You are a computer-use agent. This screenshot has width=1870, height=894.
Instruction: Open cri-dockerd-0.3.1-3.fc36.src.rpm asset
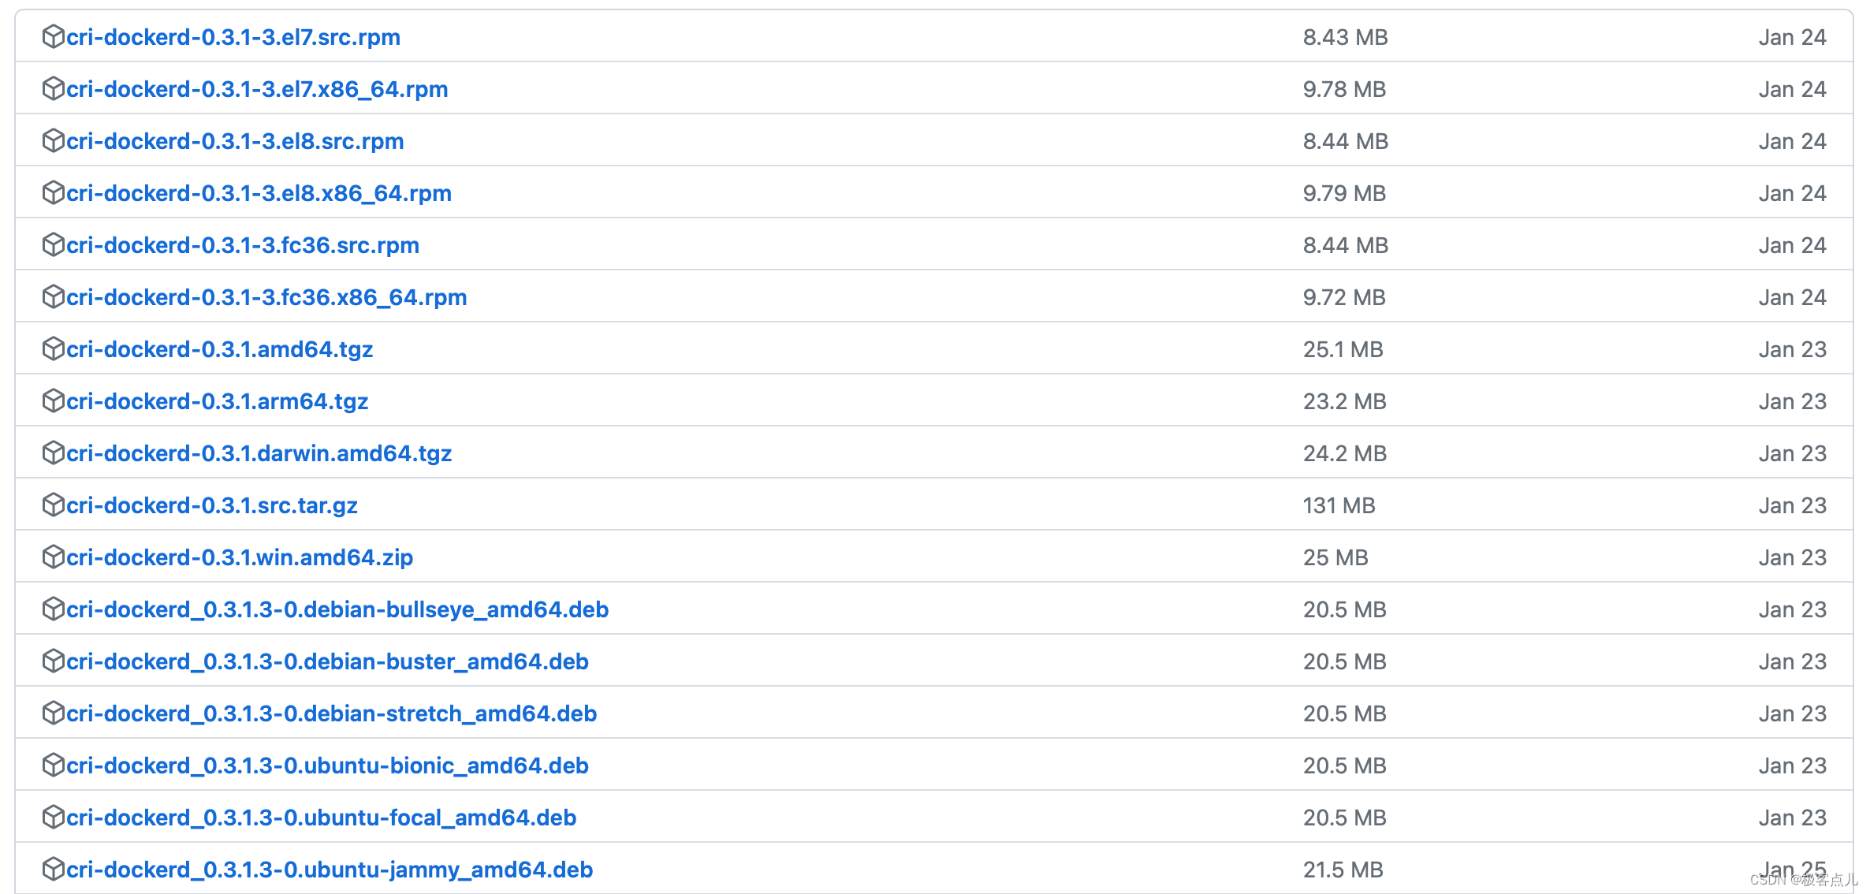click(x=243, y=245)
